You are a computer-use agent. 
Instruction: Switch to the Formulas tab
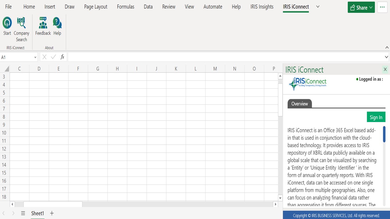tap(126, 7)
